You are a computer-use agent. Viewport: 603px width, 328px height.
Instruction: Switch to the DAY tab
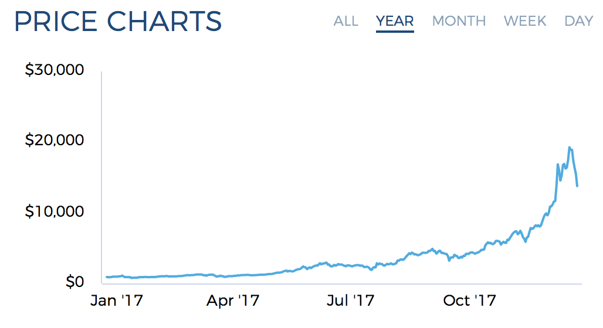tap(578, 21)
